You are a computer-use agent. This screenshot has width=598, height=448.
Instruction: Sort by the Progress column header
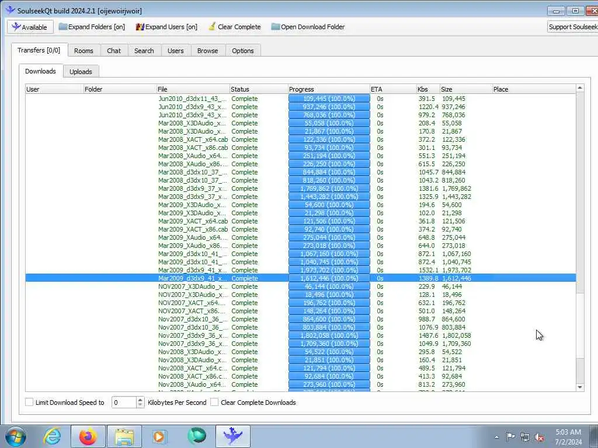(329, 89)
